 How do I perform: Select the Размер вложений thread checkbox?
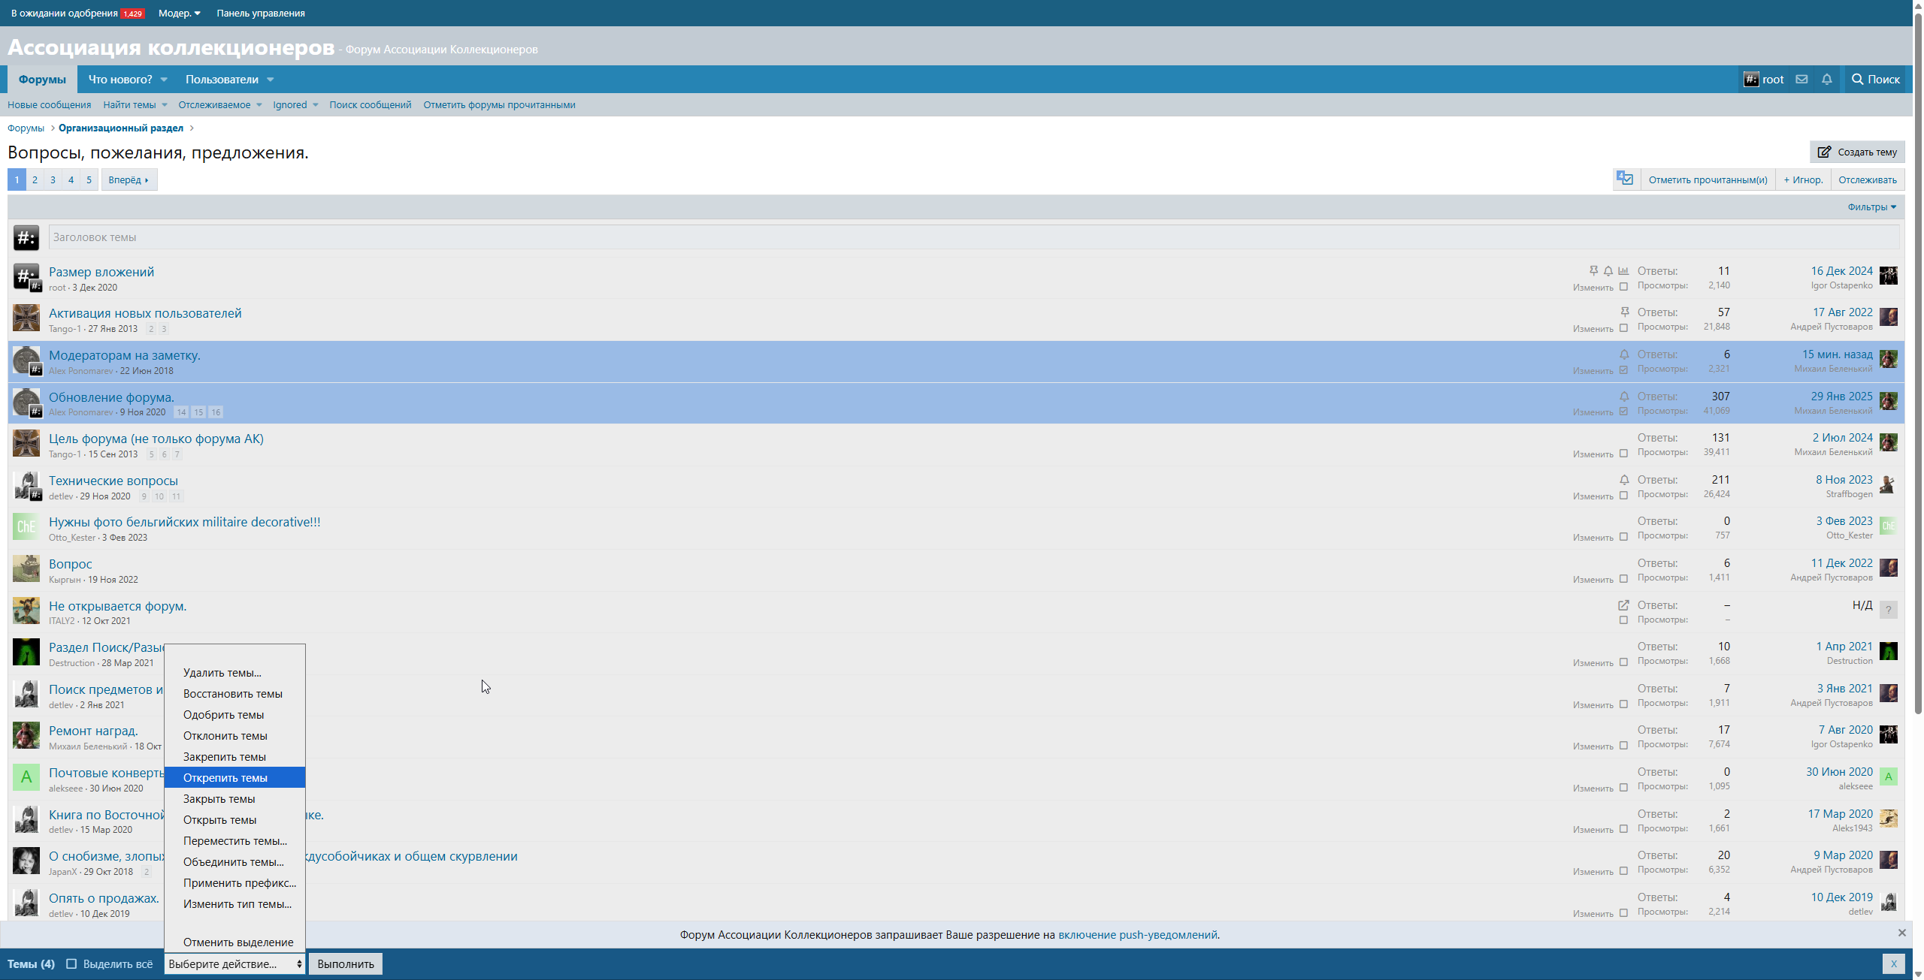coord(1623,287)
